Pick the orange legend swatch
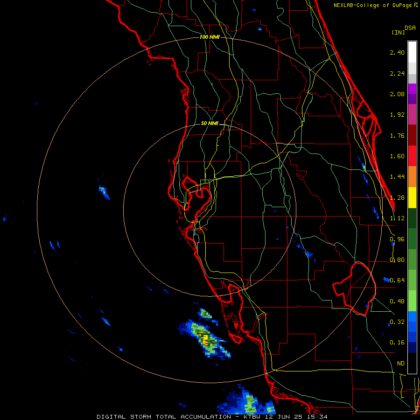Image resolution: width=420 pixels, height=420 pixels. [x=412, y=177]
